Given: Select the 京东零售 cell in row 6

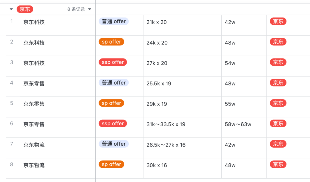Looking at the screenshot, I should [x=34, y=123].
